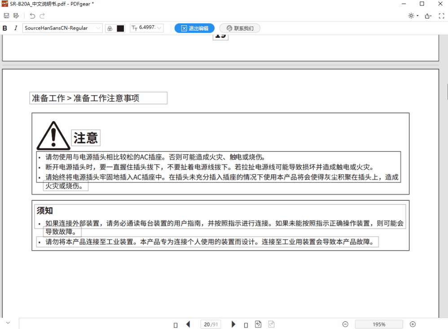The image size is (448, 329).
Task: Open the SourceHanSansCN-Regular font dropdown
Action: pos(63,28)
